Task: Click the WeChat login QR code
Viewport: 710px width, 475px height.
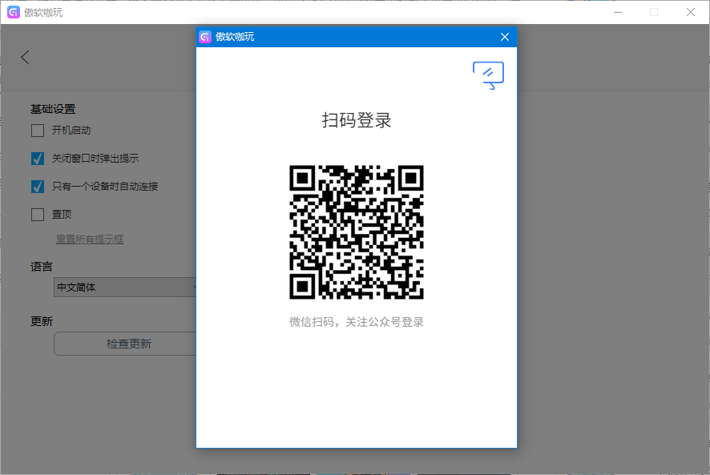Action: pyautogui.click(x=357, y=232)
